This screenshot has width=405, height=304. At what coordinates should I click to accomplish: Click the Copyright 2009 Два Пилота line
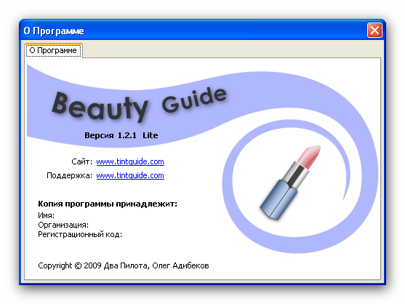coord(123,265)
